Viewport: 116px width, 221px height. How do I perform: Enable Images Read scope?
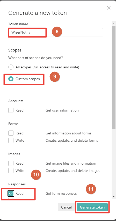11,163
